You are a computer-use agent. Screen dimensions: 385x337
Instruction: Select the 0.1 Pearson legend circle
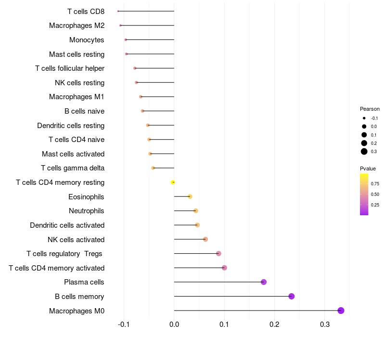tap(364, 135)
